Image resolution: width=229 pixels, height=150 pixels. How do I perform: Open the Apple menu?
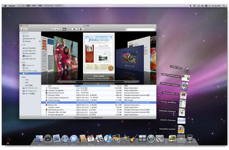tap(5, 6)
